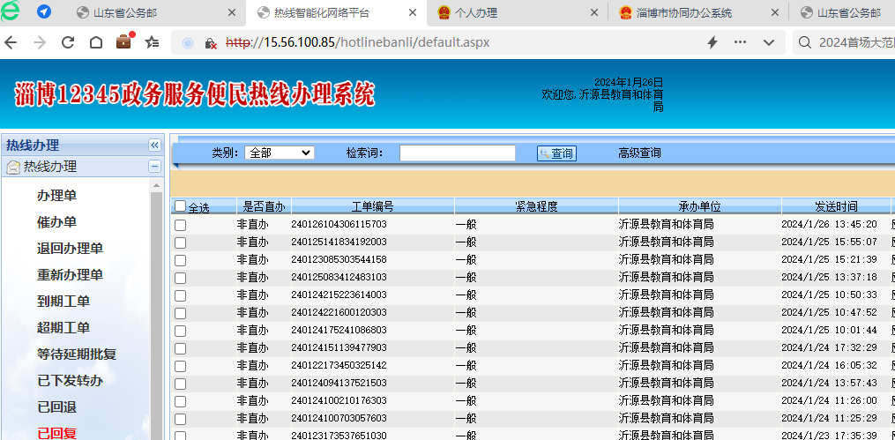Go to the browser home page icon
895x440 pixels.
(x=95, y=42)
